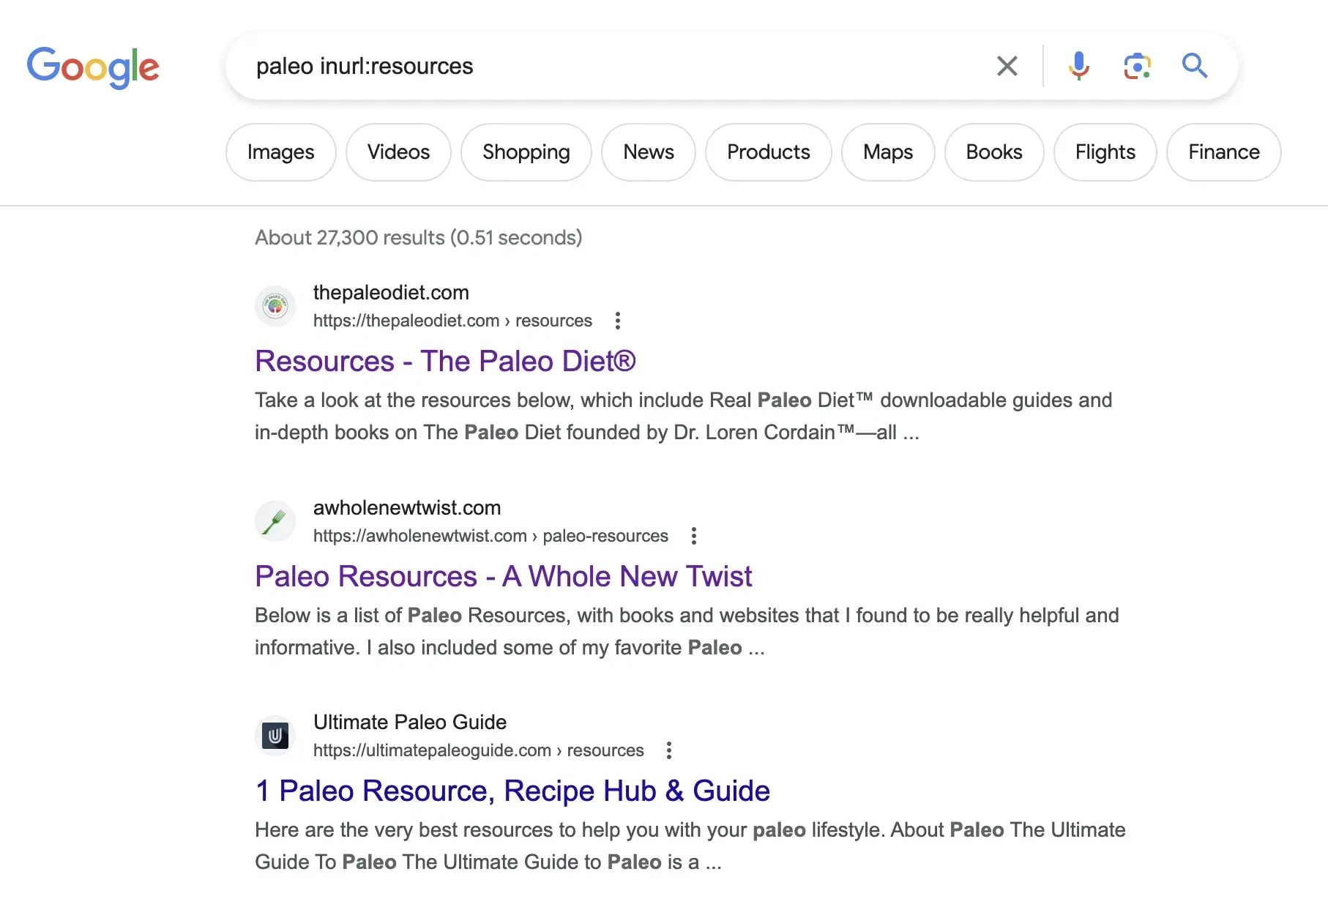Click Ultimate Paleo Guide favicon

click(275, 736)
